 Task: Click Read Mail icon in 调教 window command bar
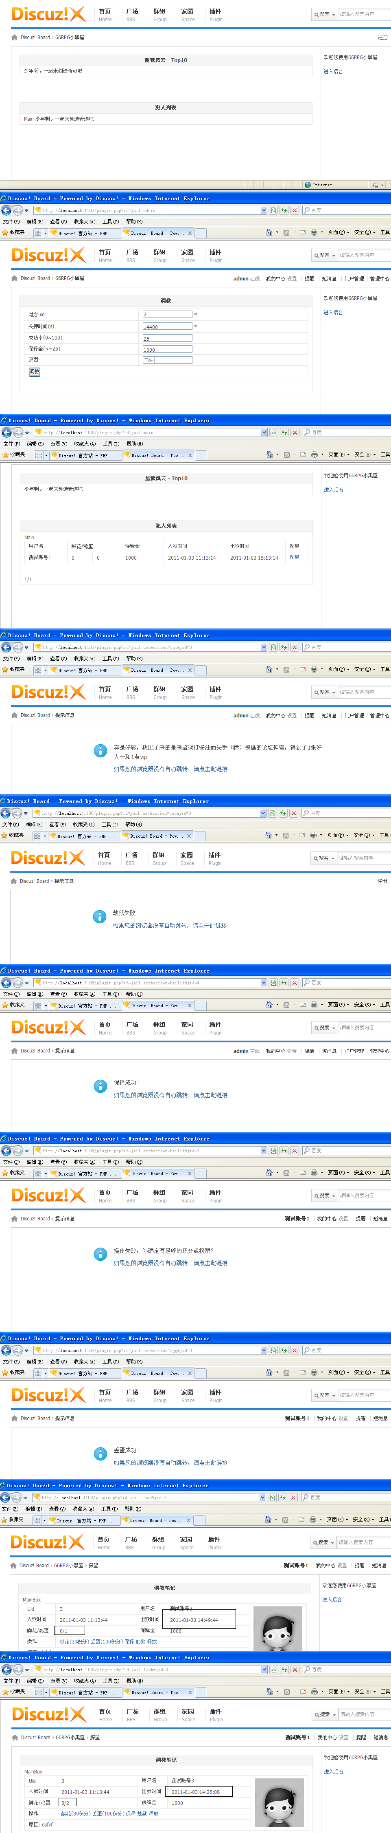[302, 232]
